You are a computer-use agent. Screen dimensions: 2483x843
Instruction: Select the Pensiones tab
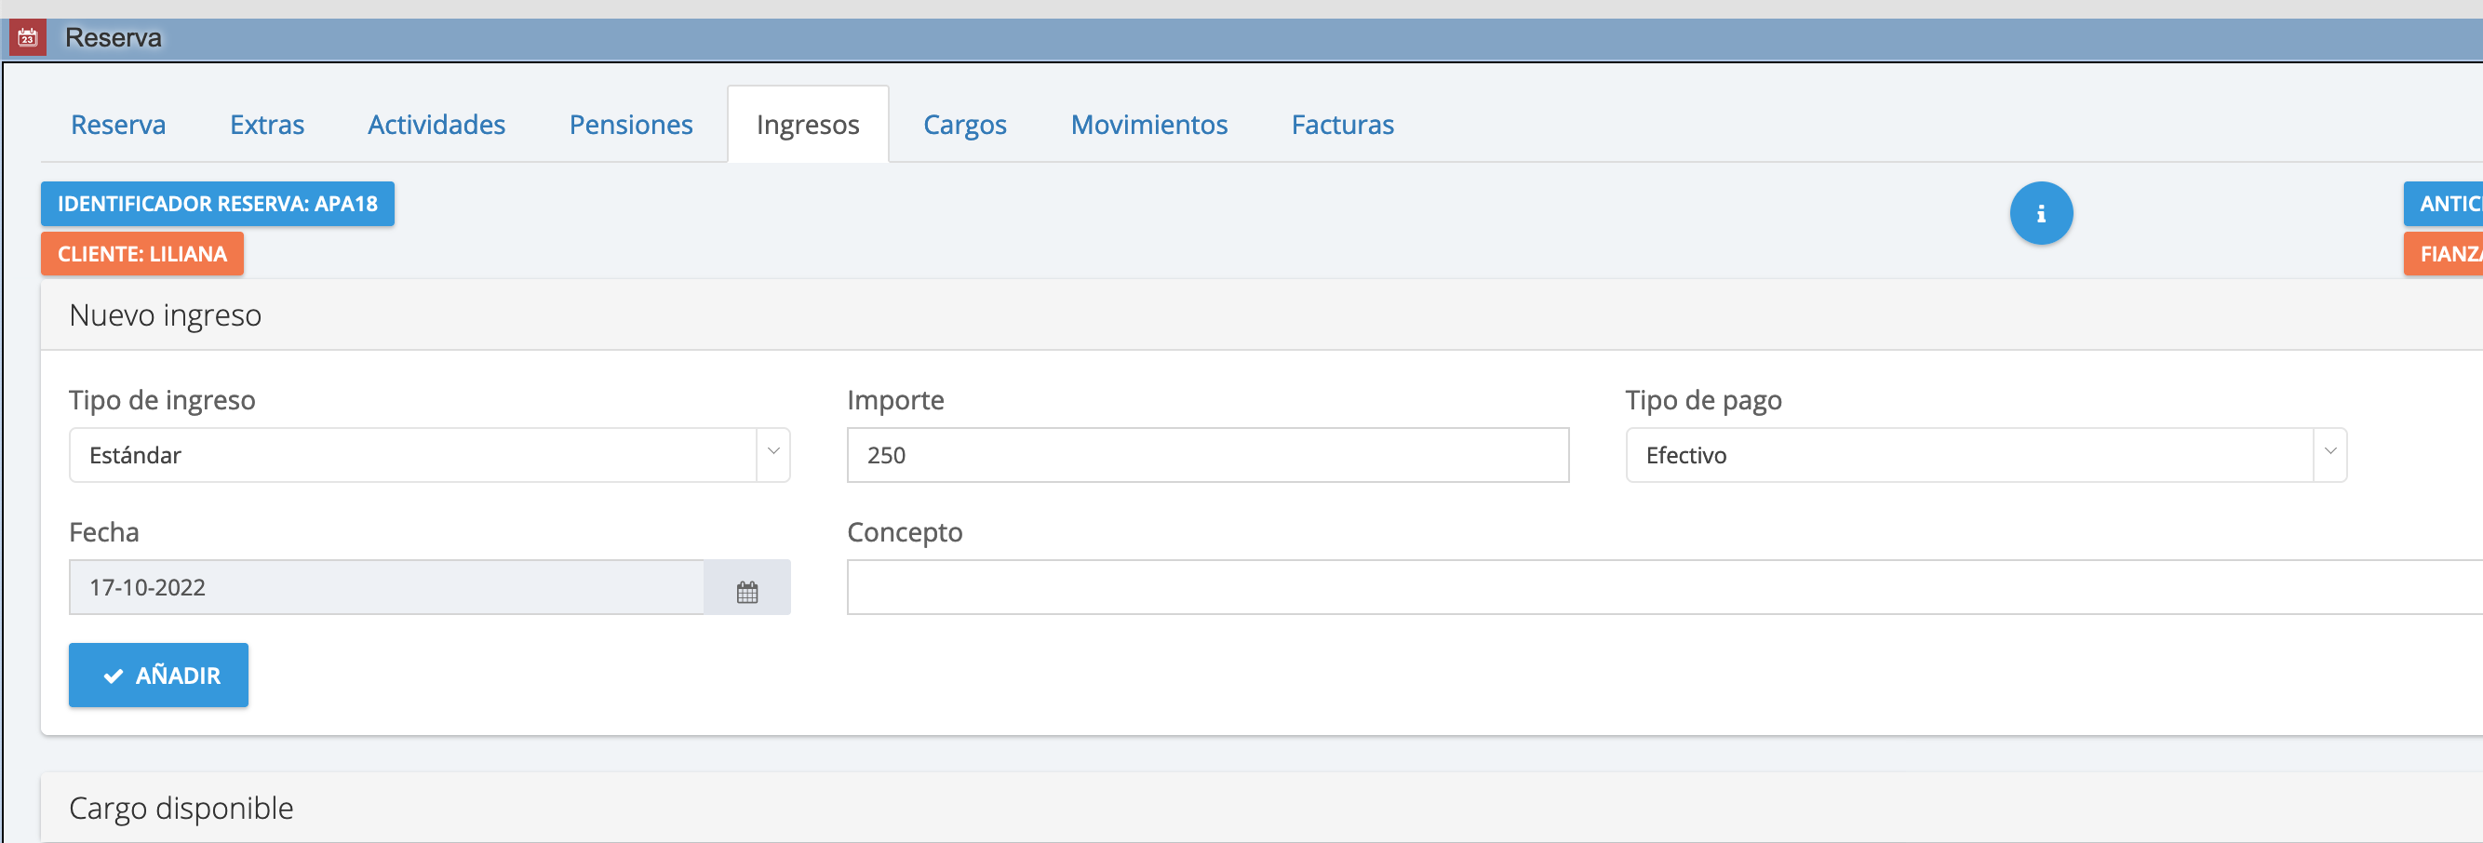point(630,126)
